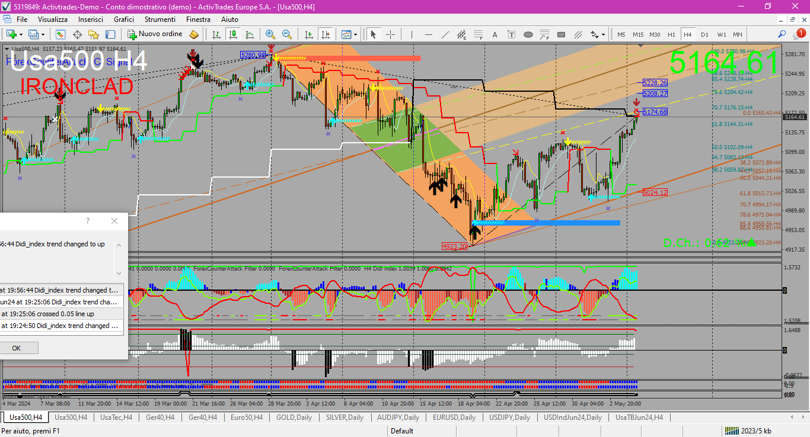Select the text 'A' tool
810x437 pixels.
click(x=495, y=34)
